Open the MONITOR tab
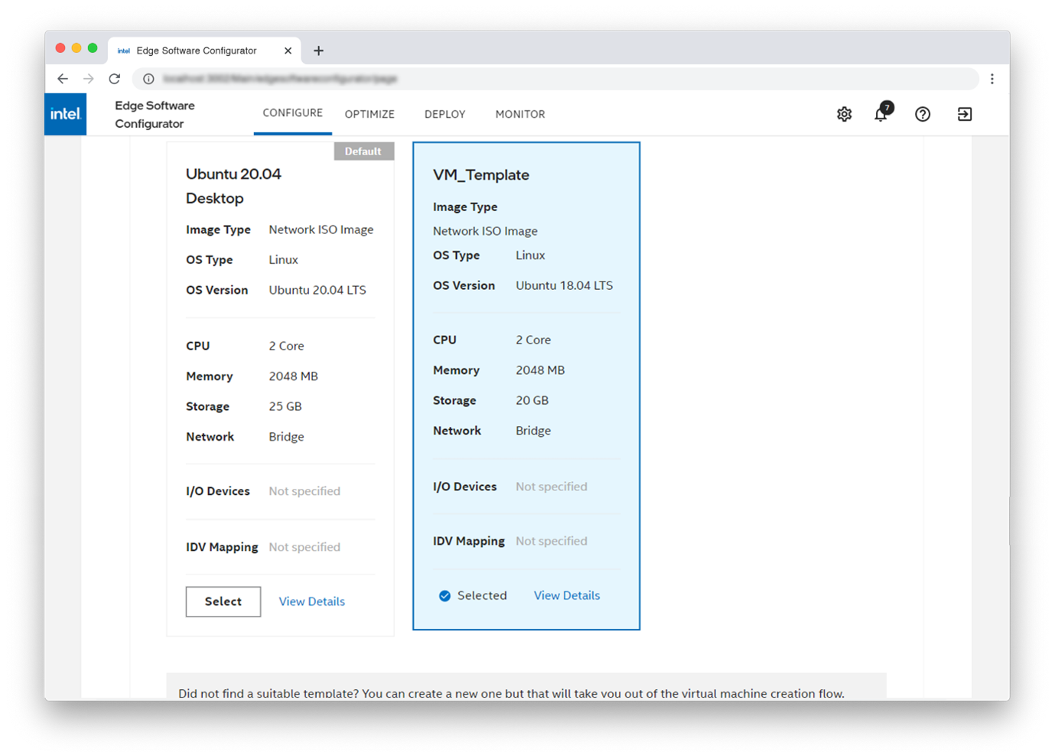Image resolution: width=1055 pixels, height=752 pixels. pos(519,113)
